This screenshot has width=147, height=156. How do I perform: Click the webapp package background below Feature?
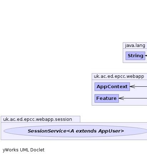[119, 104]
